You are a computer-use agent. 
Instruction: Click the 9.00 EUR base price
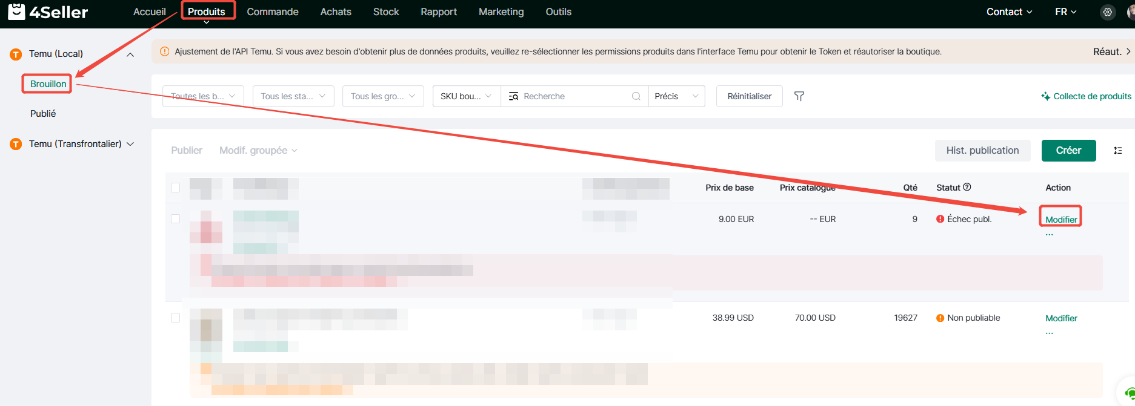tap(736, 219)
